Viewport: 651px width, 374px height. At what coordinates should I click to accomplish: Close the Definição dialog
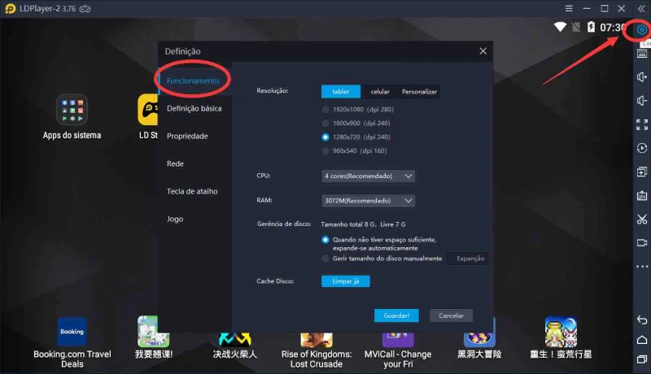[x=483, y=51]
